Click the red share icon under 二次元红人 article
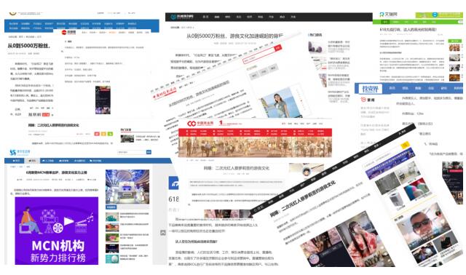This screenshot has height=275, width=466. pos(97,134)
